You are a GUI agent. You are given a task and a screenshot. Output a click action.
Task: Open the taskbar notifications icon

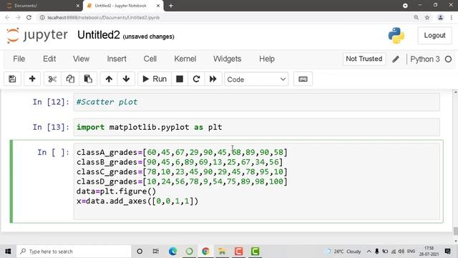[x=447, y=252]
